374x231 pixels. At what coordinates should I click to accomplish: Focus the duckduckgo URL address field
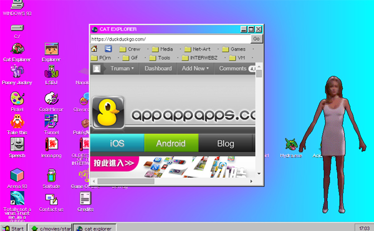point(171,39)
